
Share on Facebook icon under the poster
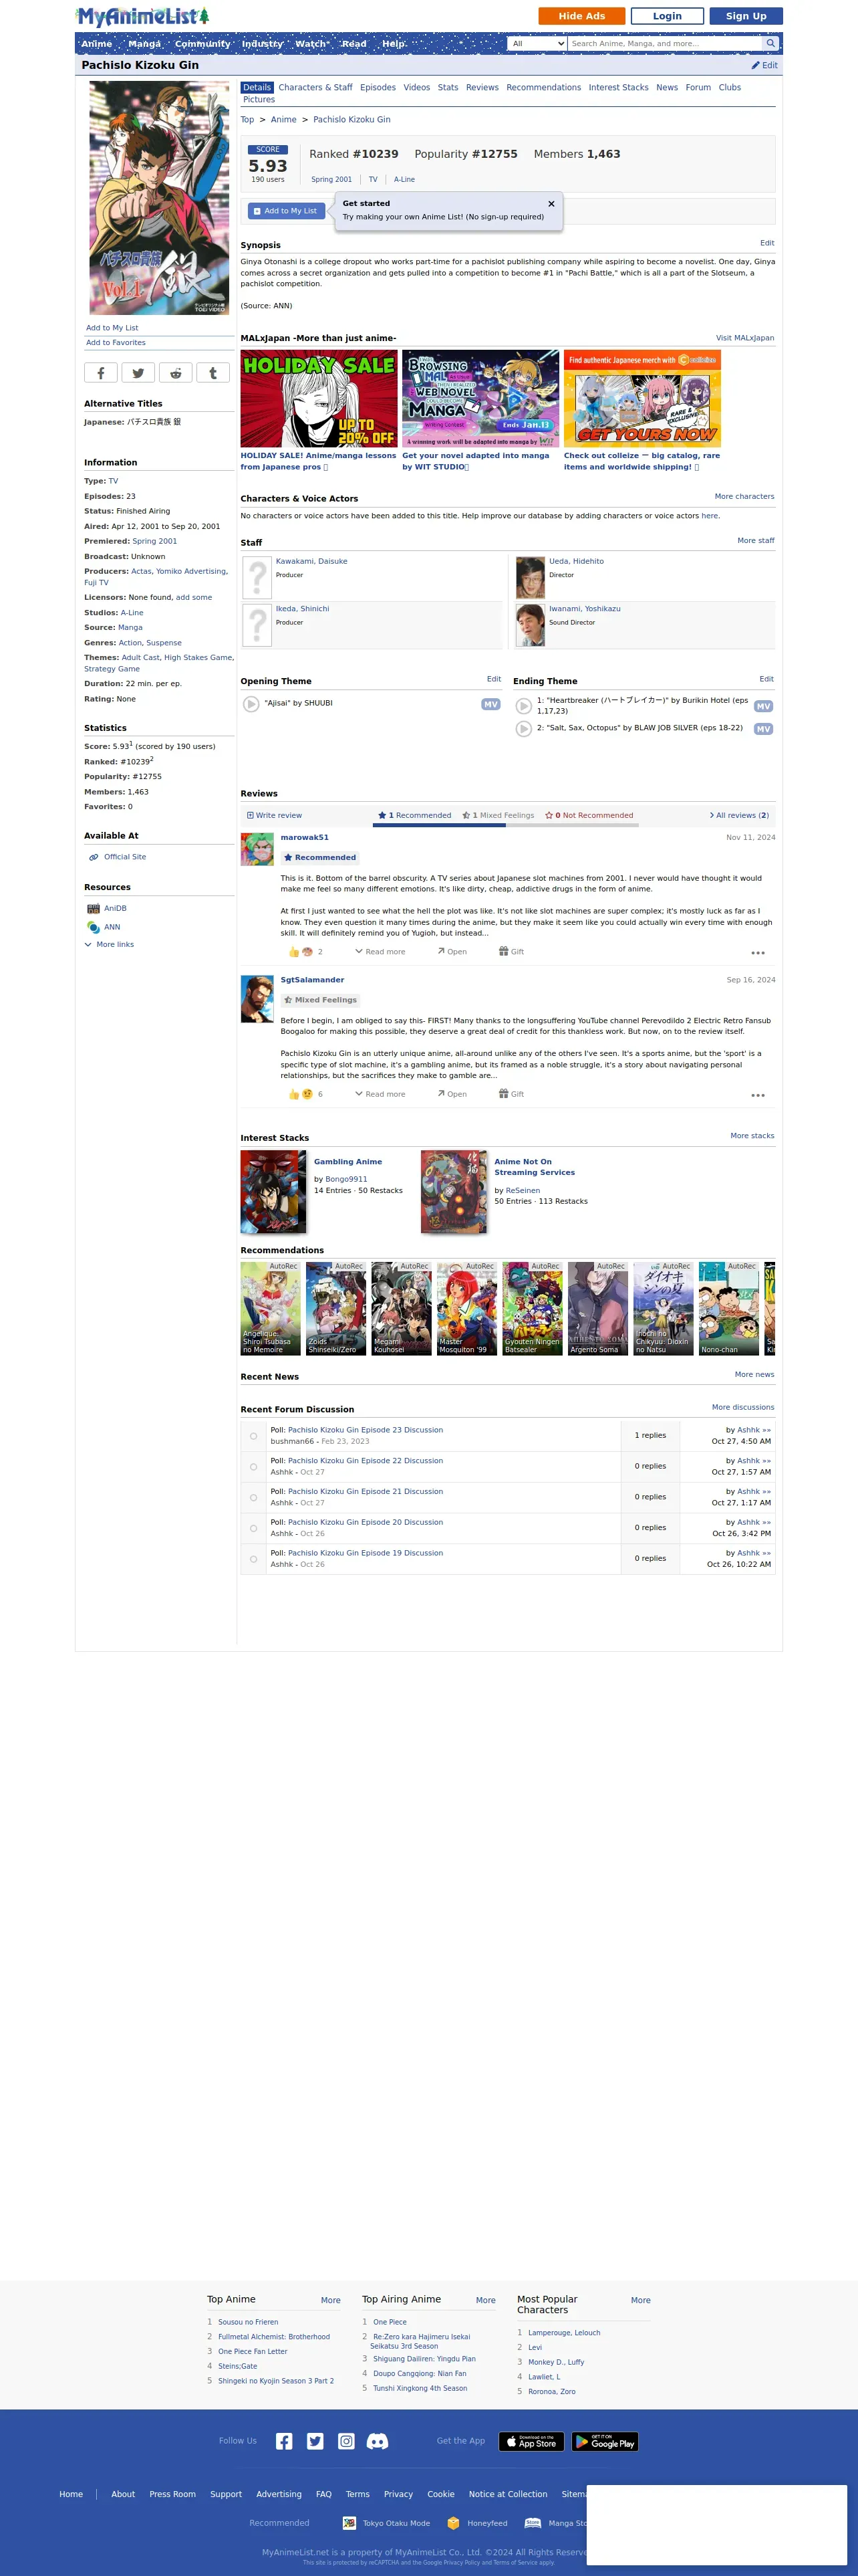coord(101,373)
